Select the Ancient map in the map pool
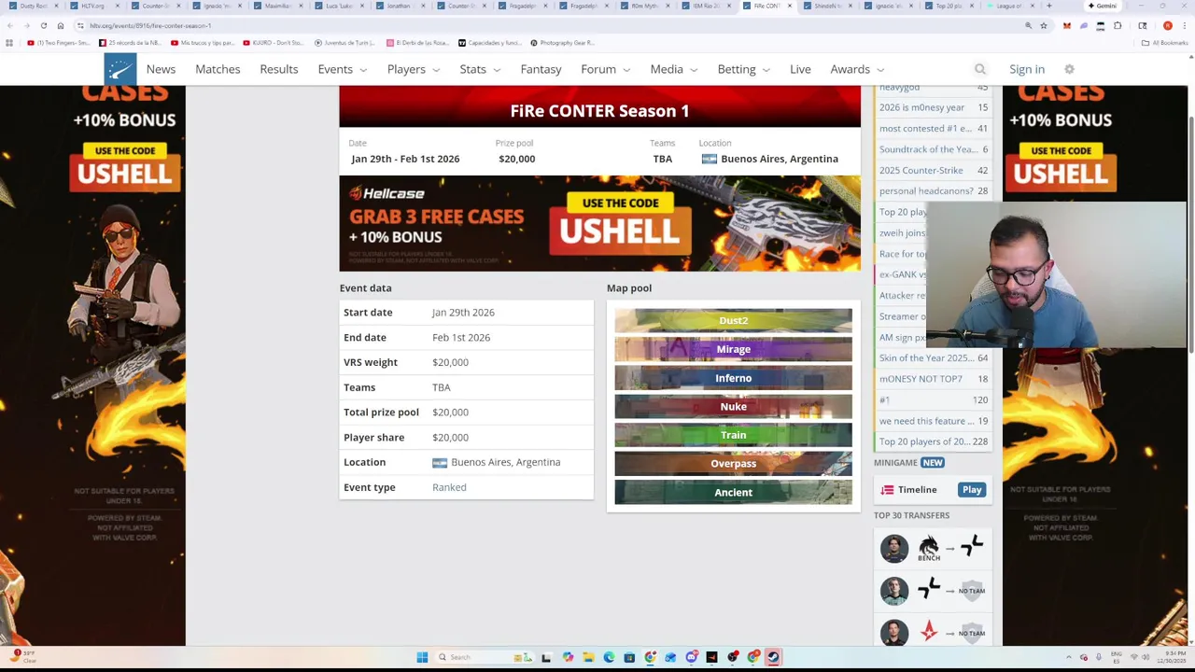This screenshot has height=672, width=1195. [733, 492]
